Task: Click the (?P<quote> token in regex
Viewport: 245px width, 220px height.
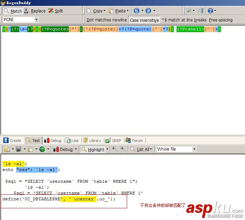Action: coord(55,29)
